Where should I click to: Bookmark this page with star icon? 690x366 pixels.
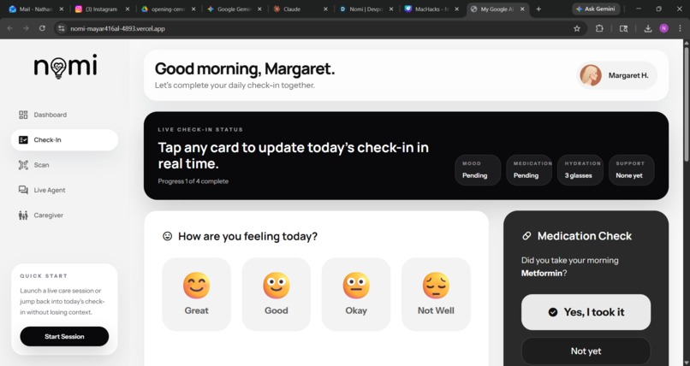tap(576, 28)
